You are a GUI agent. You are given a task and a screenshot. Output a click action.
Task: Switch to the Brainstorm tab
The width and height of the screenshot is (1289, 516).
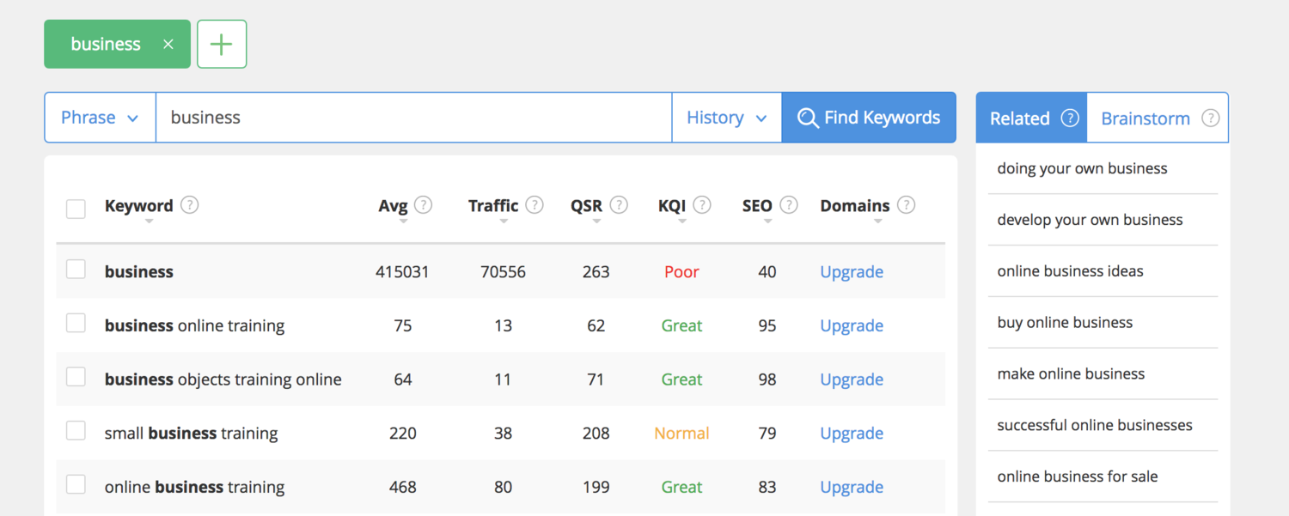tap(1158, 118)
